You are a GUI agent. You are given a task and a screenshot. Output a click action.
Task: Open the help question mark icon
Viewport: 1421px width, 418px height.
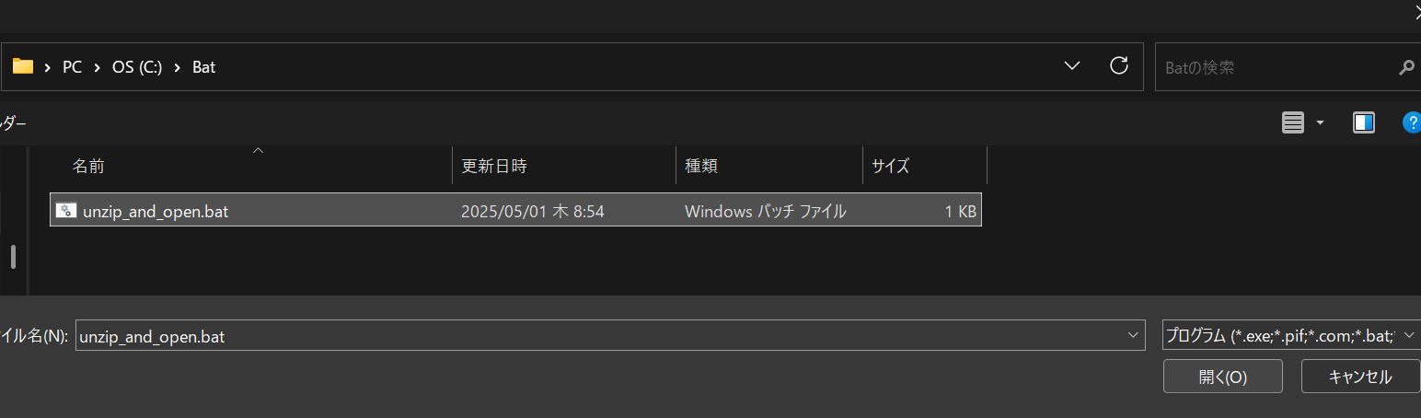[x=1412, y=122]
